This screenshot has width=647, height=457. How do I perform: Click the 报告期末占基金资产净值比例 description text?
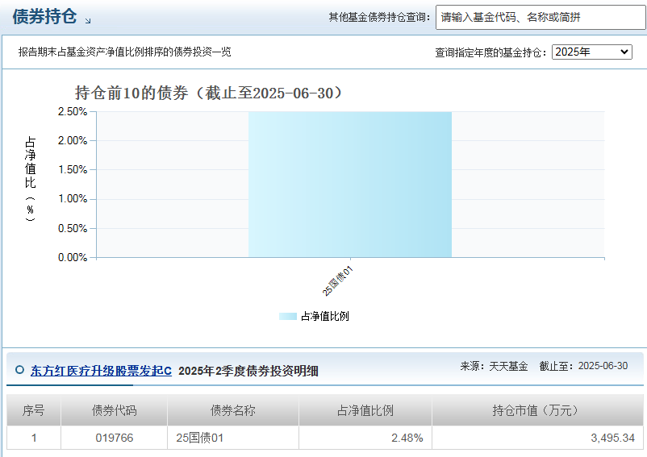coord(124,52)
